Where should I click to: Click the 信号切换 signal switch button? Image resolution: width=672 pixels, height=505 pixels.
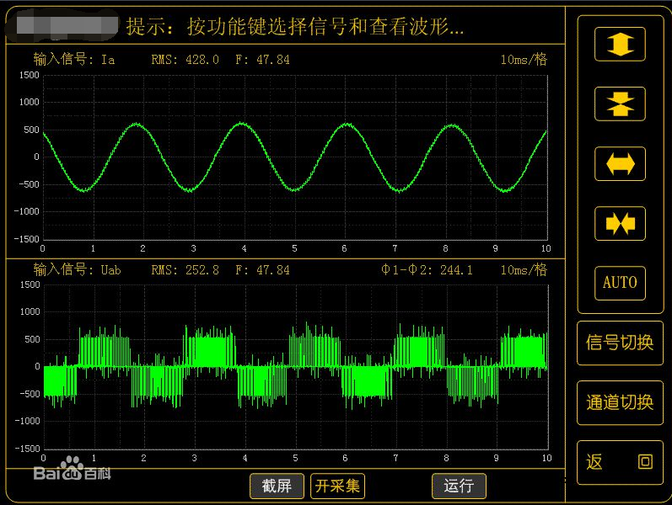[x=620, y=343]
